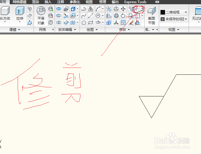Select the Arc draw tool
Screen dimensions: 201x154
coord(98,9)
